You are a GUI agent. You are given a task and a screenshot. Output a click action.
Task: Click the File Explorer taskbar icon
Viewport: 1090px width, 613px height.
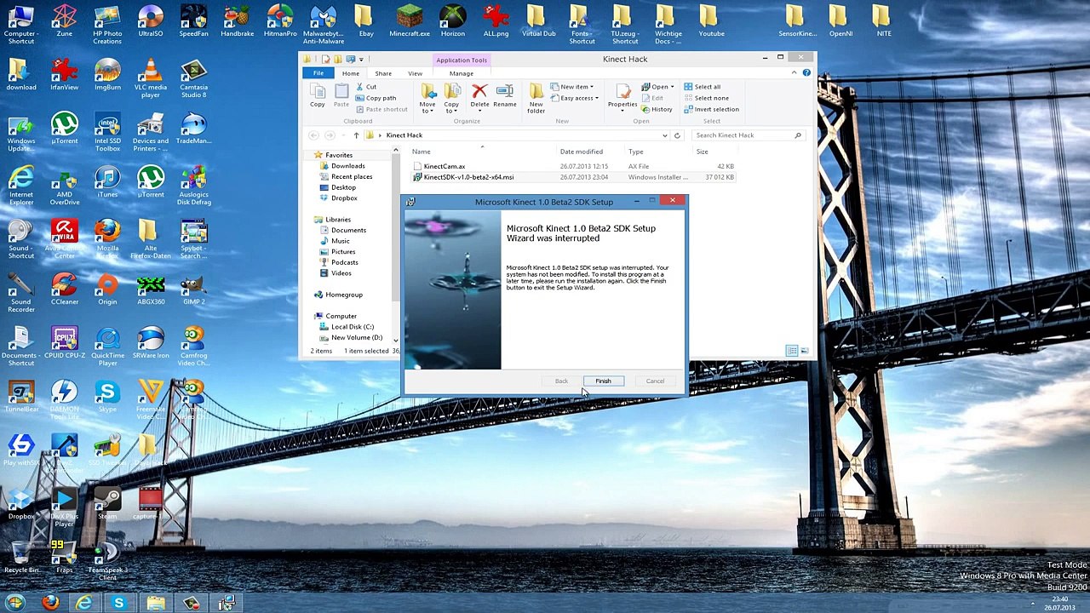coord(155,603)
